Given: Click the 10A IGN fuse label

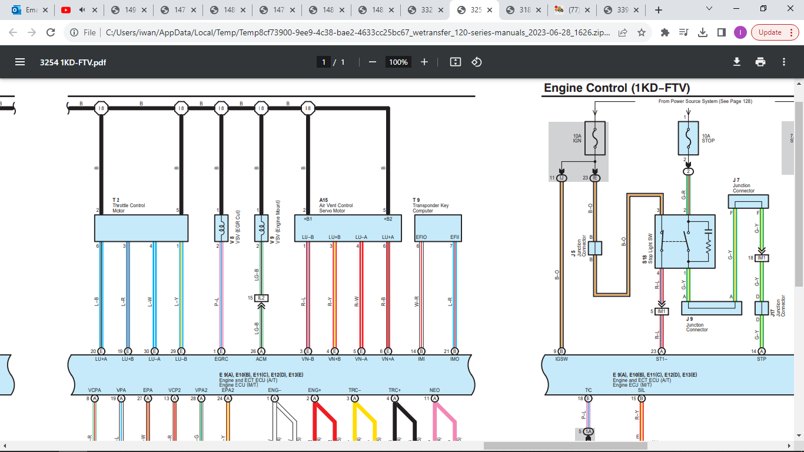Looking at the screenshot, I should click(577, 139).
